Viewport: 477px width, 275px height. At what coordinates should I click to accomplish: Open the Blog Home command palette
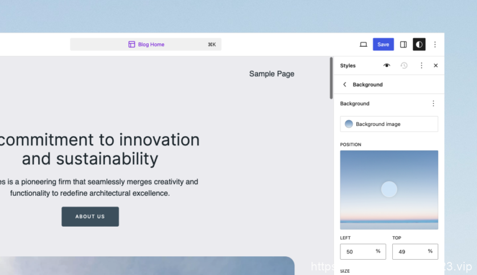tap(146, 44)
